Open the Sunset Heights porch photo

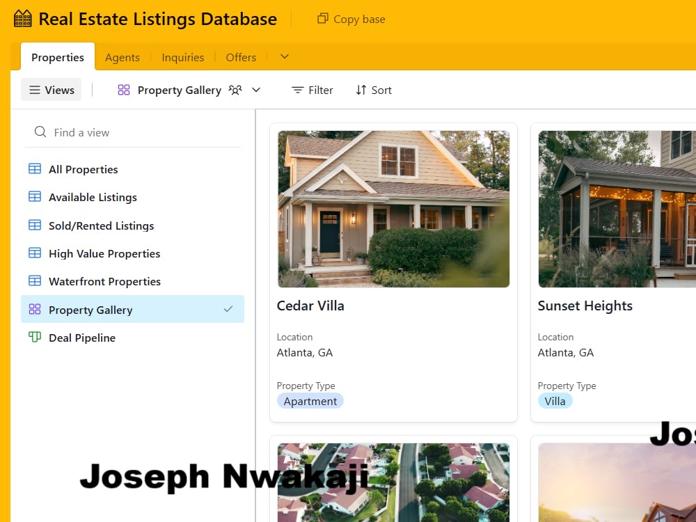point(617,209)
